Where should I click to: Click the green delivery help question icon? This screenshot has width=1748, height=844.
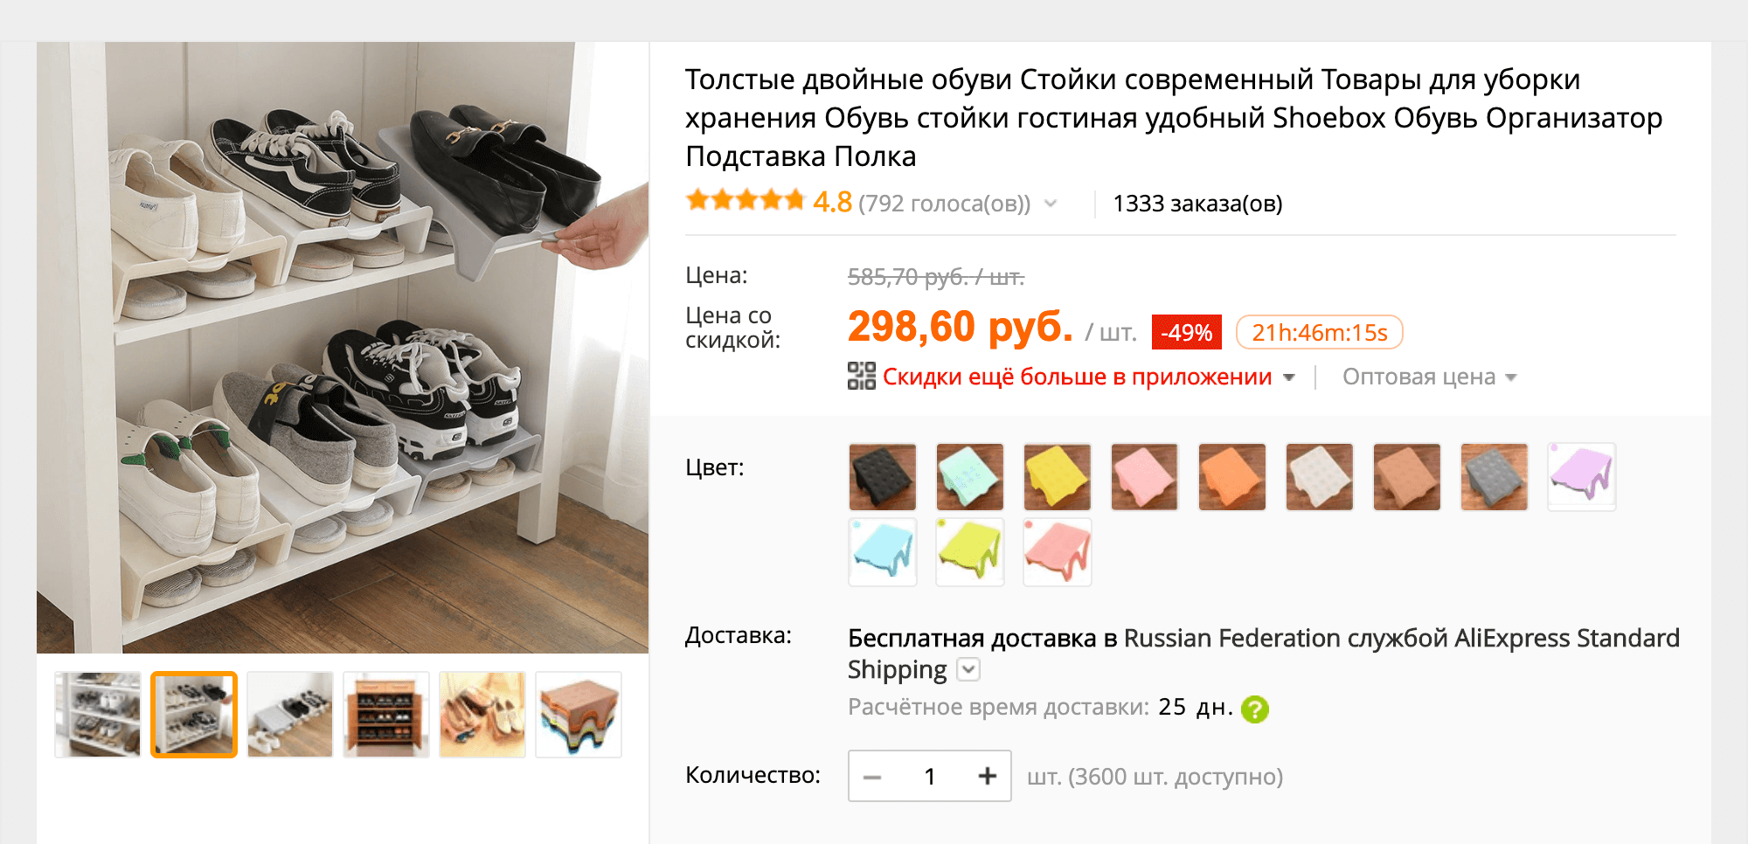coord(1255,709)
